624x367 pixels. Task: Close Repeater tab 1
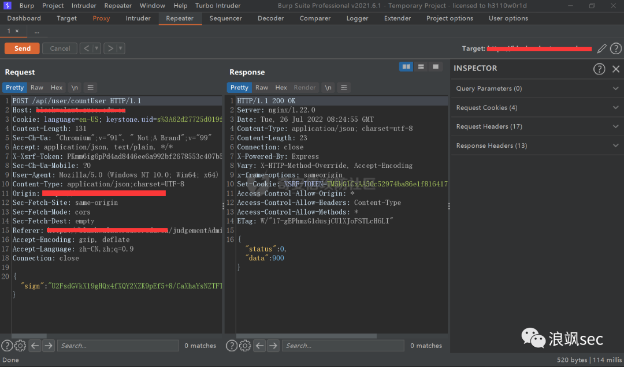point(17,31)
